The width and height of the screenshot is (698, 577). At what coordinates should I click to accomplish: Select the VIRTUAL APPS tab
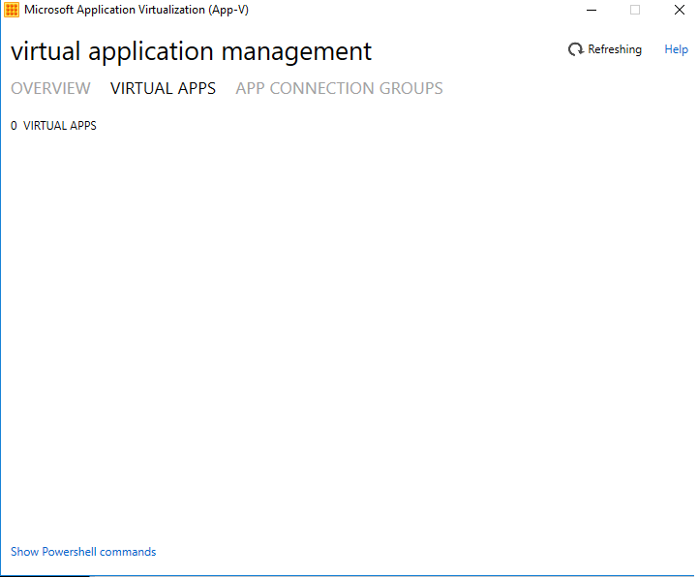163,88
